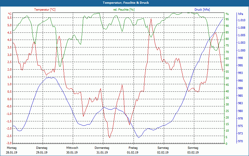Click the '-2,5' temperature axis value

(9, 136)
